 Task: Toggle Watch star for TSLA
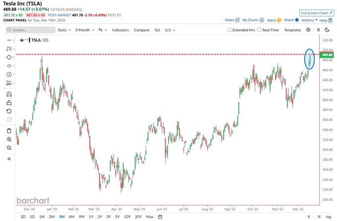coord(297,20)
